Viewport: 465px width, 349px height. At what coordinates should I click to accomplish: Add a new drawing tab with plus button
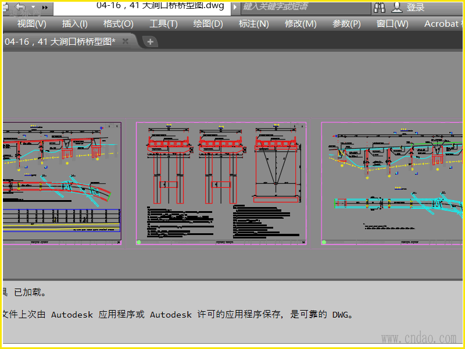[x=150, y=42]
